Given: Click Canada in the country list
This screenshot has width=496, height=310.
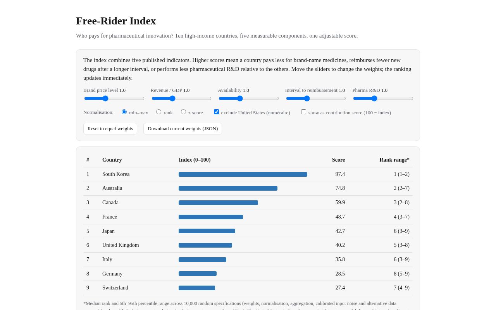Looking at the screenshot, I should click(x=110, y=203).
